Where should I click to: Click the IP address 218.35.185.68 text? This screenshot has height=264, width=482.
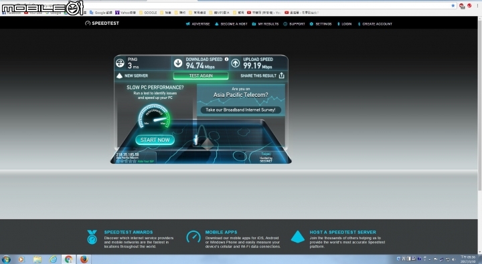tap(127, 154)
